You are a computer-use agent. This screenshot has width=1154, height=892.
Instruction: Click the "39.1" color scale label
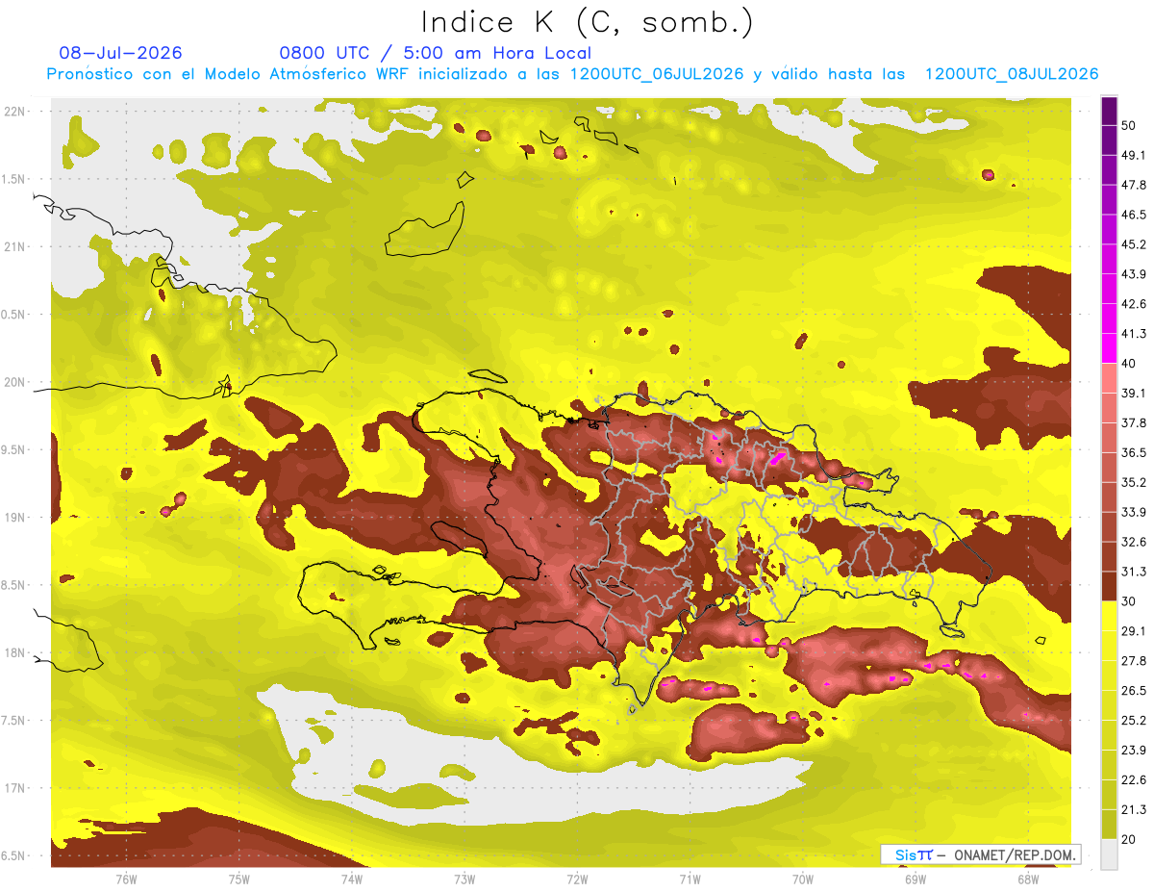1134,393
